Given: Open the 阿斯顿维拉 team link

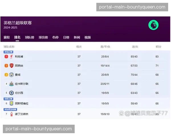Looking at the screenshot, I should coord(22,103).
